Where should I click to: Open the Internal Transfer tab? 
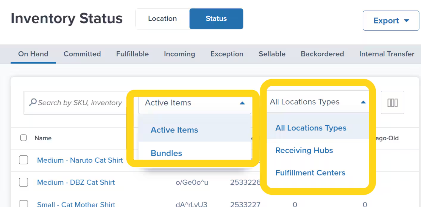386,54
